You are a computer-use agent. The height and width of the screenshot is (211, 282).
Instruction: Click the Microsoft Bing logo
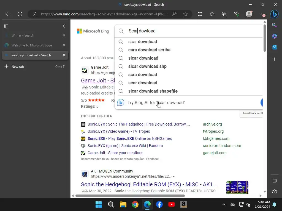[x=93, y=31]
